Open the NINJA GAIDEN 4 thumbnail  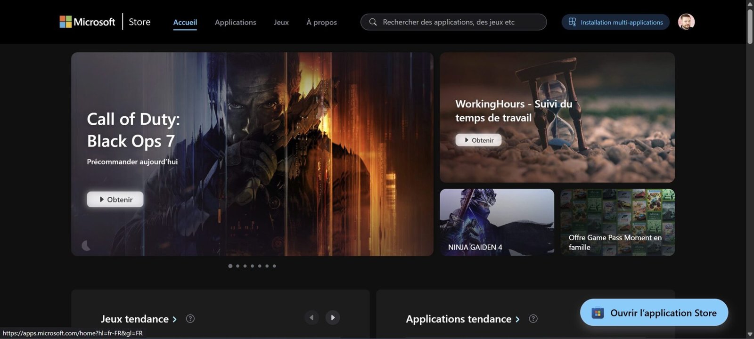[497, 222]
